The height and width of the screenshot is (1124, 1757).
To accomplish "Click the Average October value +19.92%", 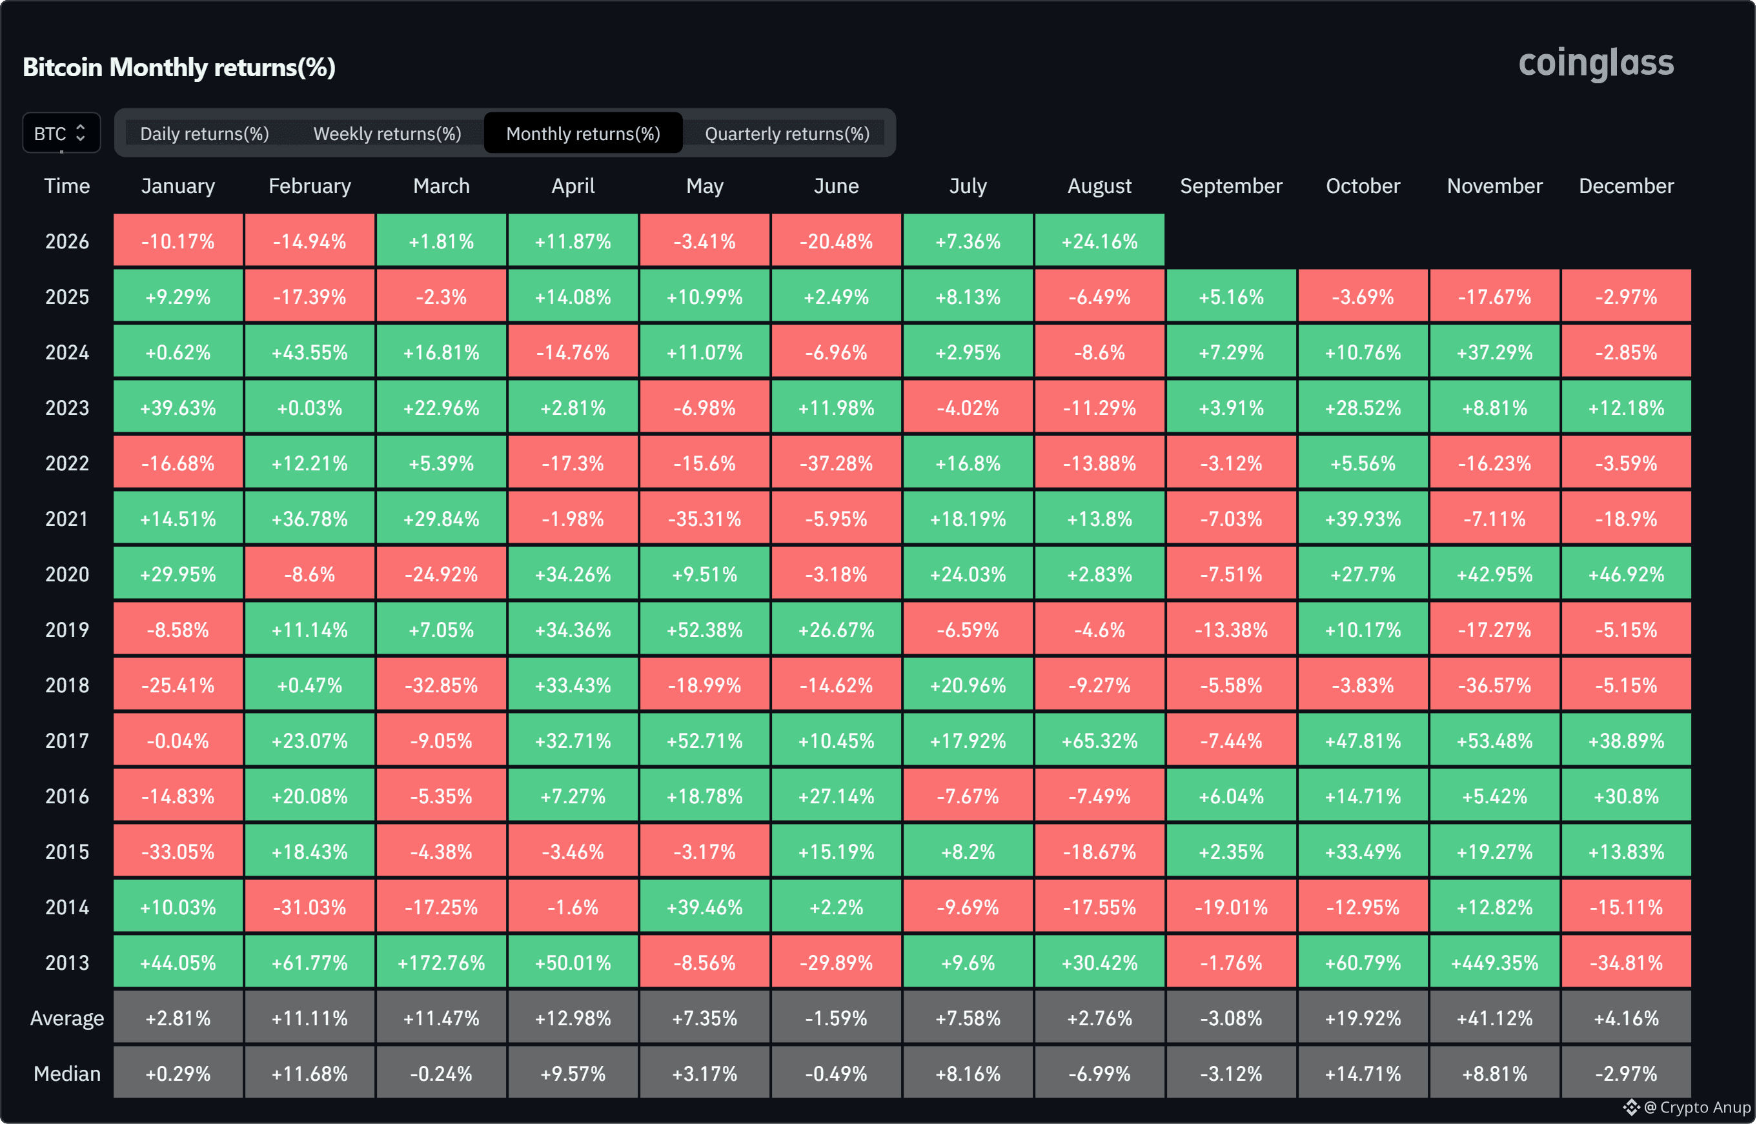I will pos(1363,1017).
